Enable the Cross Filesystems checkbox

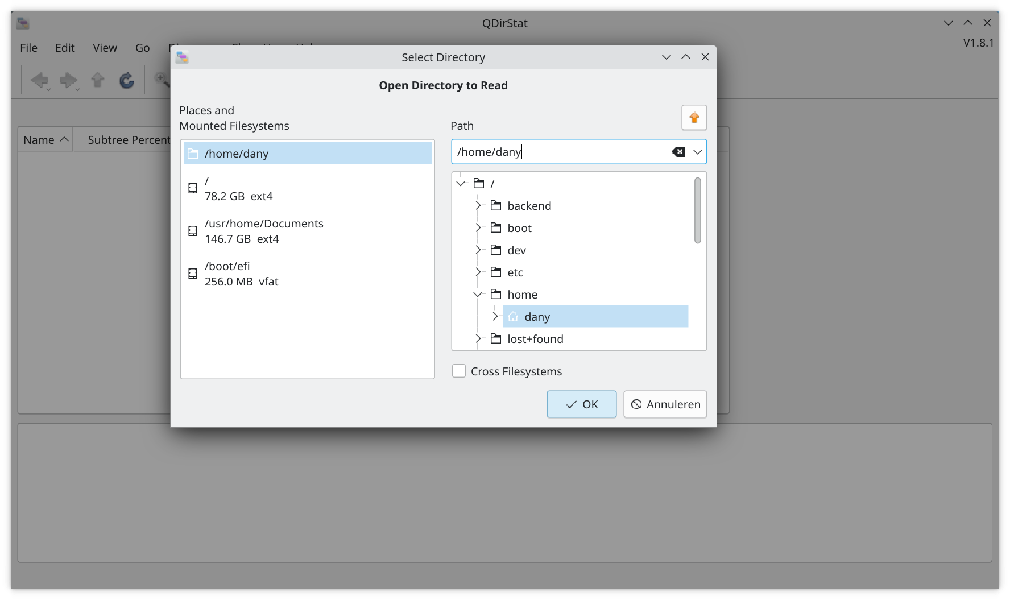[459, 371]
